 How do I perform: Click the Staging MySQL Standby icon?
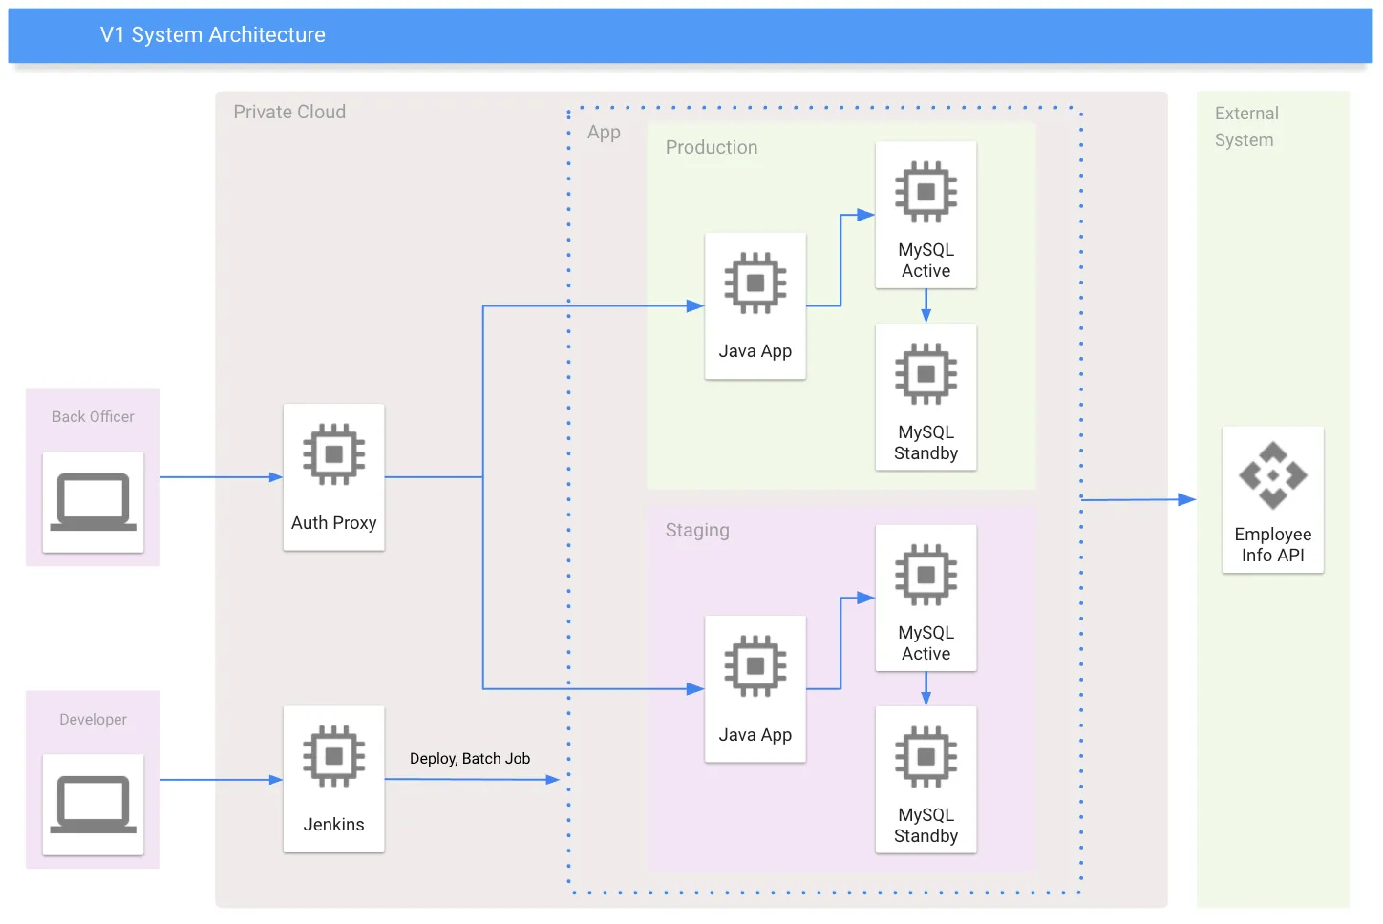pos(926,757)
